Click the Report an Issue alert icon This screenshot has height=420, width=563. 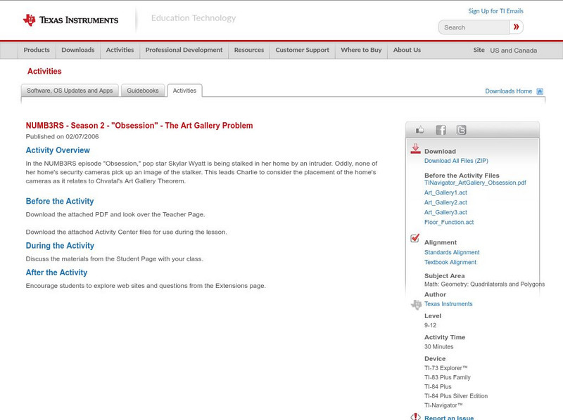(x=415, y=416)
